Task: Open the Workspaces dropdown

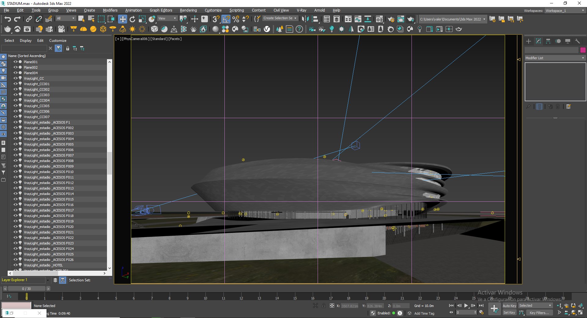Action: [x=565, y=11]
